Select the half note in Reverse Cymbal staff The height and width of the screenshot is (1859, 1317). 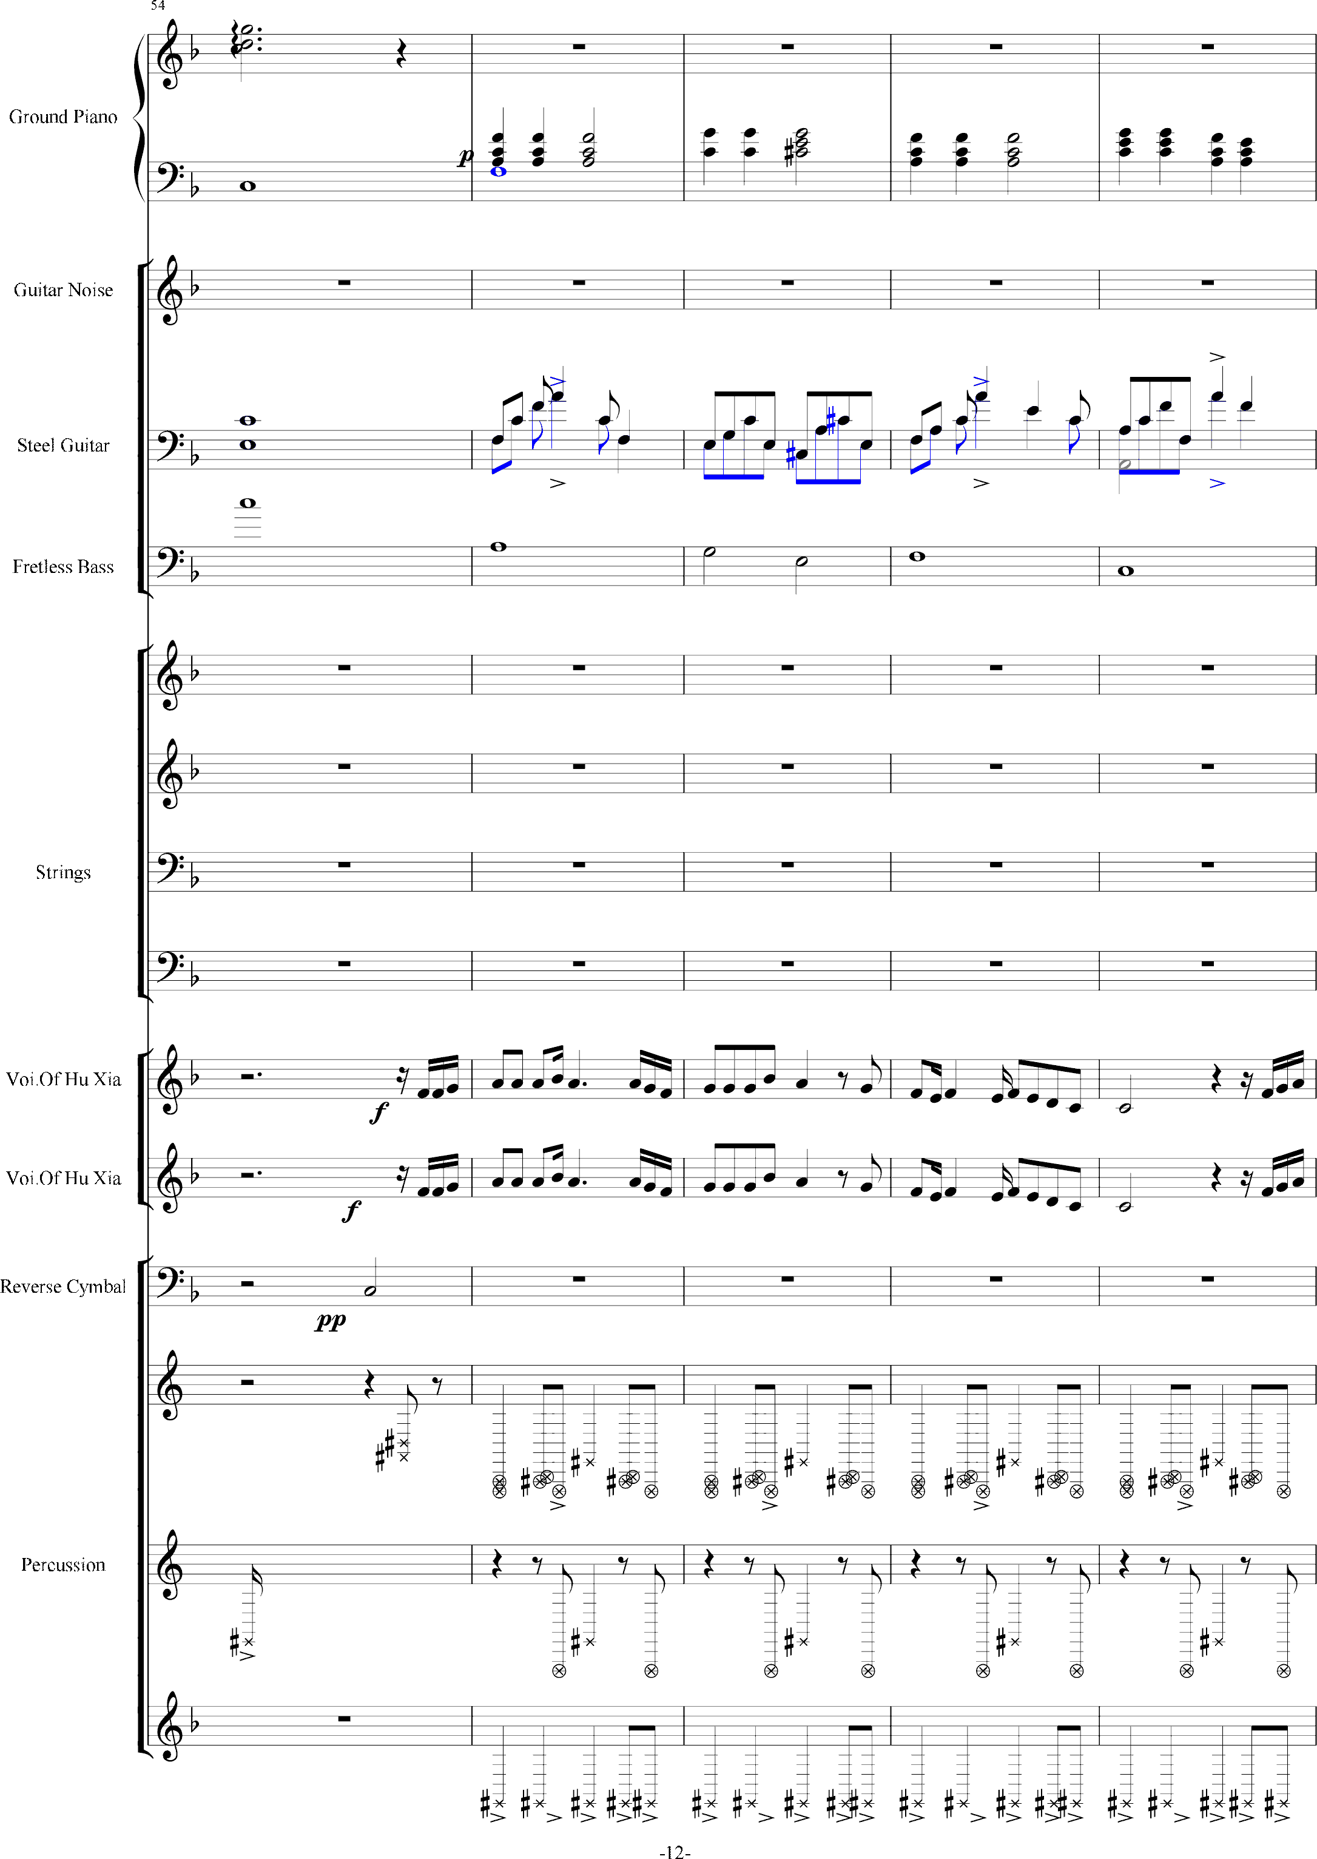point(370,1290)
